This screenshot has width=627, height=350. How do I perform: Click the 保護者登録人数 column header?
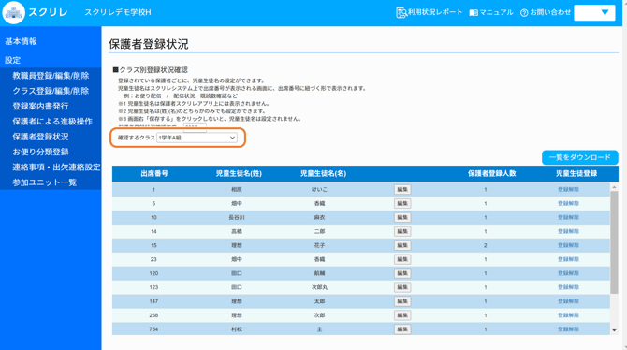(x=492, y=174)
